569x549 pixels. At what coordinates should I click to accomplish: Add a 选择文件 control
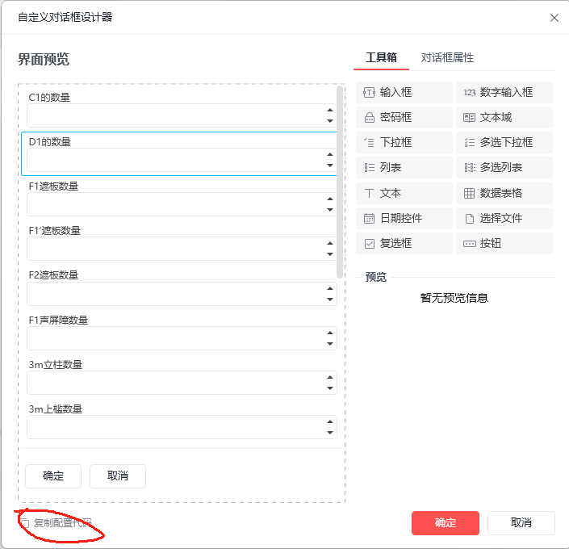(x=504, y=218)
